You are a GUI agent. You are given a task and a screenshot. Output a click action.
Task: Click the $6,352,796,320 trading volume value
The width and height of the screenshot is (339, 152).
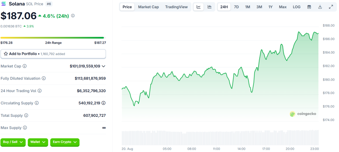point(91,91)
